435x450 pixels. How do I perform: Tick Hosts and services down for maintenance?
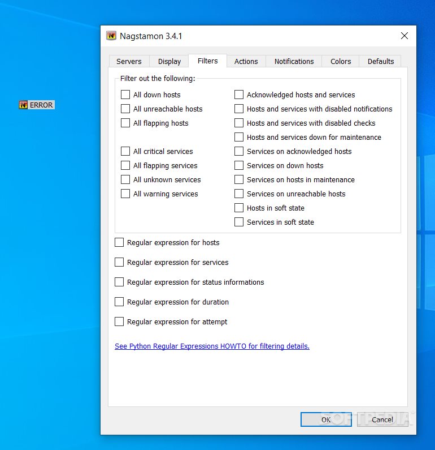coord(239,137)
